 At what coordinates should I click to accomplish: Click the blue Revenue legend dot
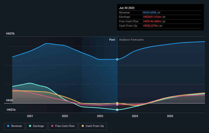pos(8,126)
